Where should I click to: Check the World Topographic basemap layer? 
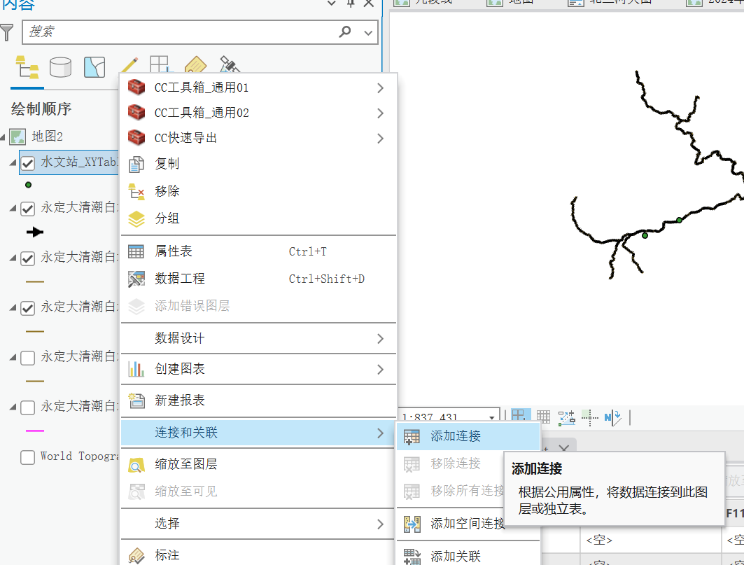28,457
